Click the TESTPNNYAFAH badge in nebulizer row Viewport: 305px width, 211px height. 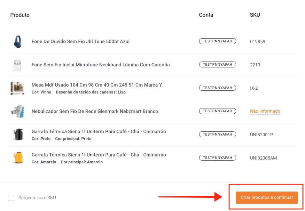218,111
